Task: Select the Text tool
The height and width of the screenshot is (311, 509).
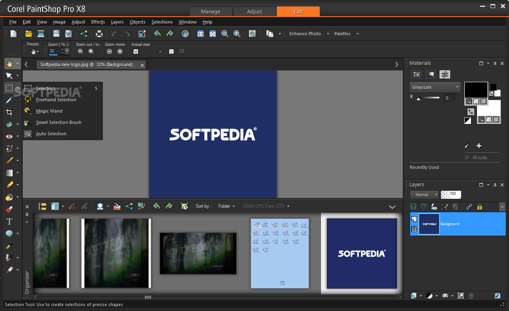Action: pos(9,222)
